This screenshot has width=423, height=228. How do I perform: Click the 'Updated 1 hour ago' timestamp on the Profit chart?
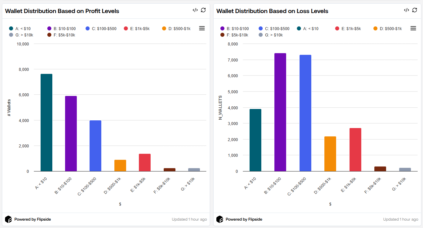[189, 219]
